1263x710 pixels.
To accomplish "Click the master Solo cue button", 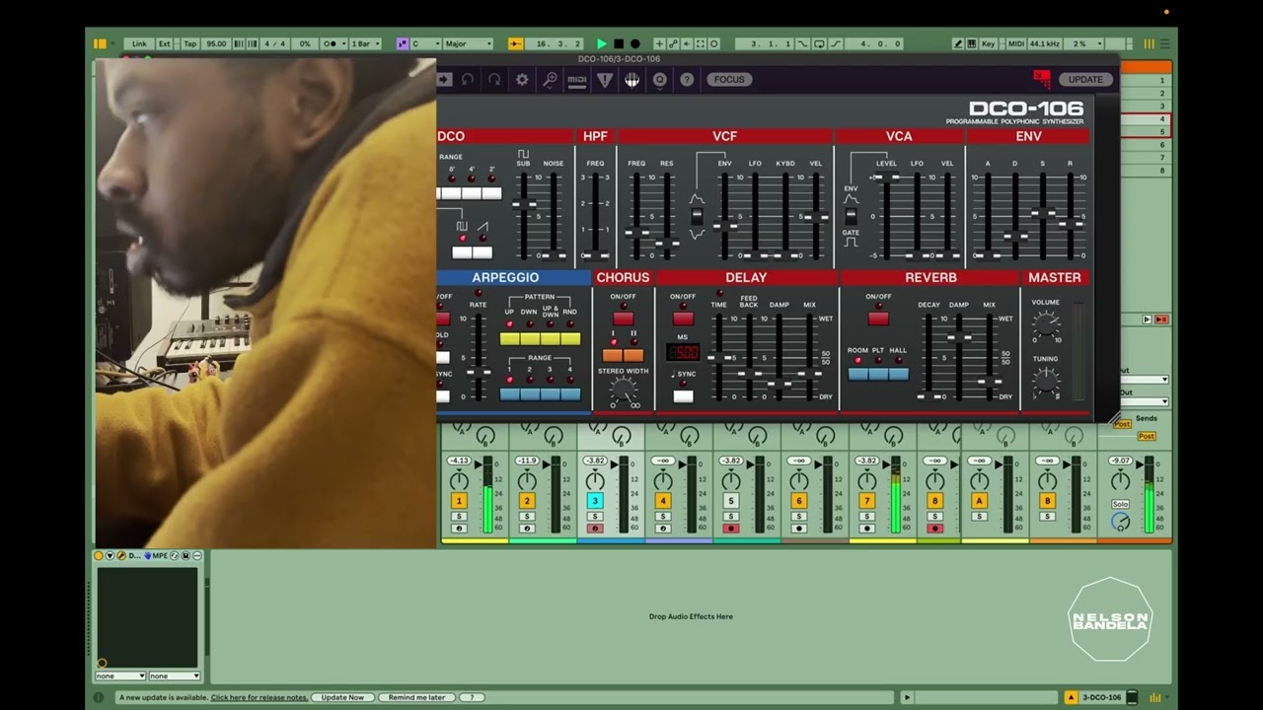I will click(x=1120, y=504).
